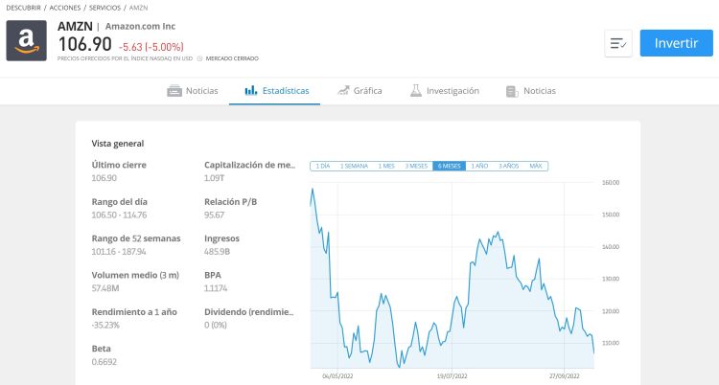Click the Beta value 0.6692

click(104, 362)
